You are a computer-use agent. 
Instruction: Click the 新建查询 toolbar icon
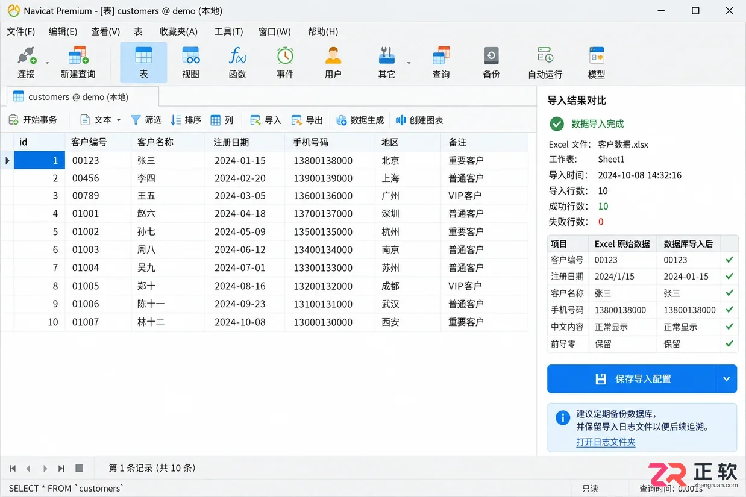point(78,57)
